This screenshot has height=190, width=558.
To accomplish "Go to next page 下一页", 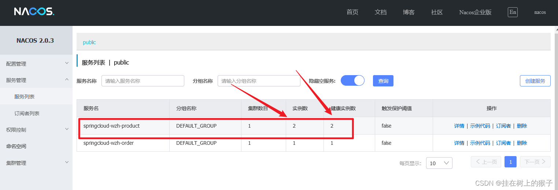I will point(535,162).
